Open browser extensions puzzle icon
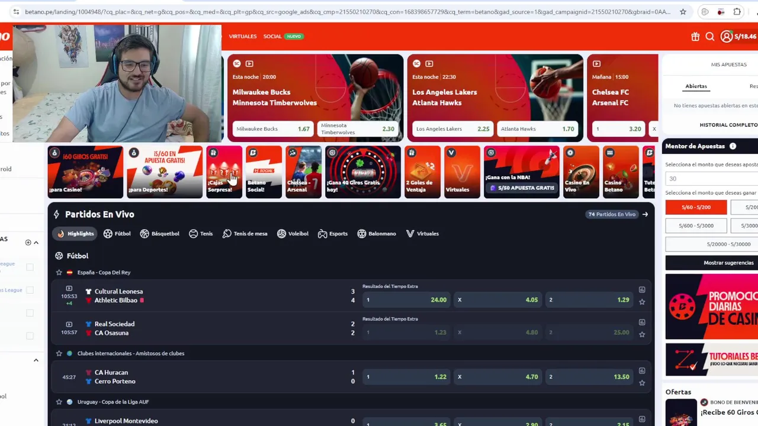 tap(737, 12)
